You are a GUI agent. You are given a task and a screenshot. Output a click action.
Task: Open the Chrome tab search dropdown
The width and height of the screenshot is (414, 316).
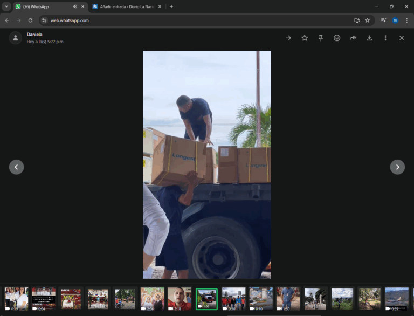click(6, 6)
